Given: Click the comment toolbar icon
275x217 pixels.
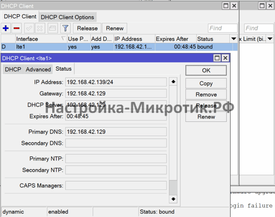Looking at the screenshot, I should pyautogui.click(x=53, y=28).
